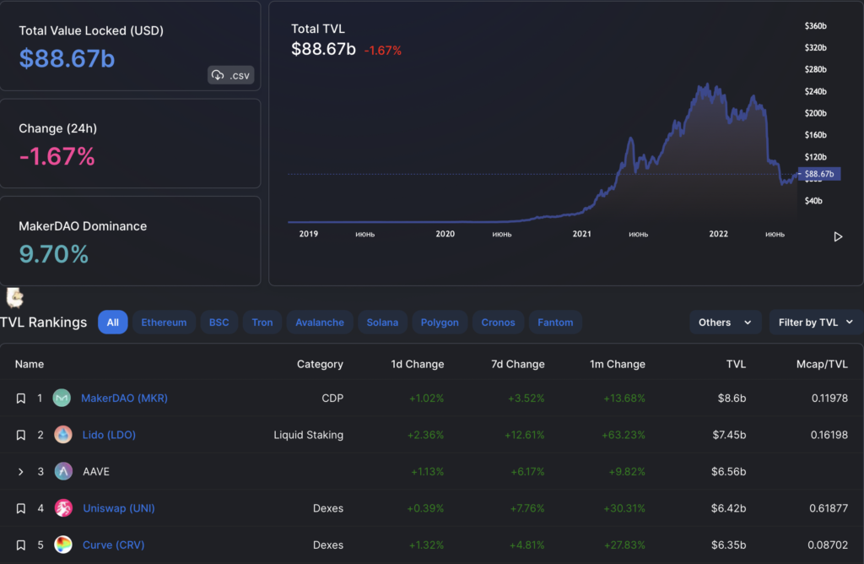
Task: Click the DefiLlama llama mascot icon
Action: coord(13,297)
